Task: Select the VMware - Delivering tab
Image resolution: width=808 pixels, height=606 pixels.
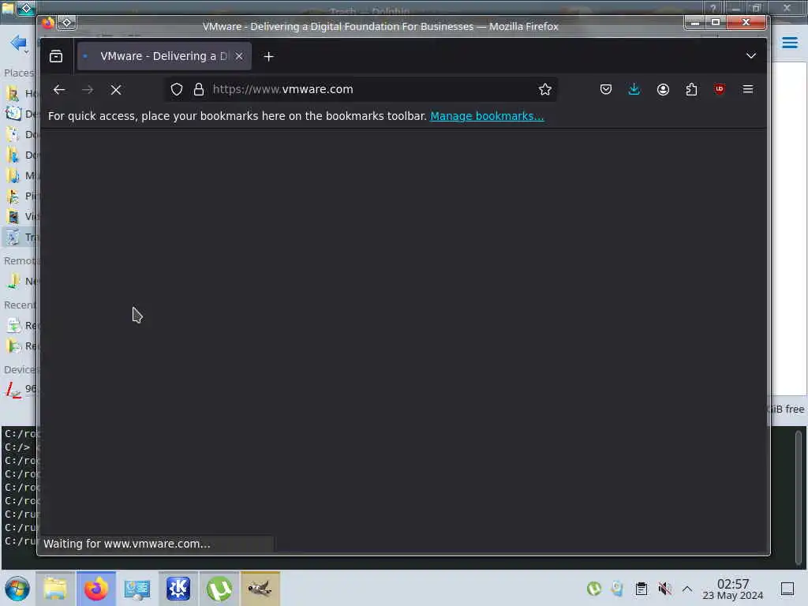Action: pyautogui.click(x=164, y=56)
